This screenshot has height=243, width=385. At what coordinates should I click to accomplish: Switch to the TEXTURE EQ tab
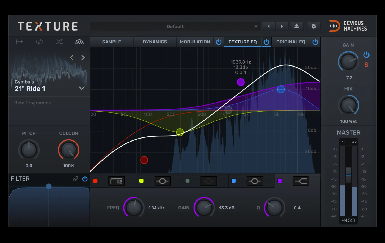click(243, 42)
